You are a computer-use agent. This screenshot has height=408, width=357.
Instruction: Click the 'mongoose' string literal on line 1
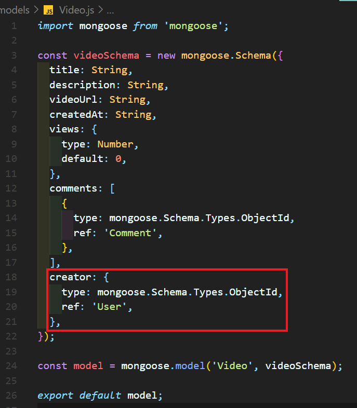click(x=193, y=26)
